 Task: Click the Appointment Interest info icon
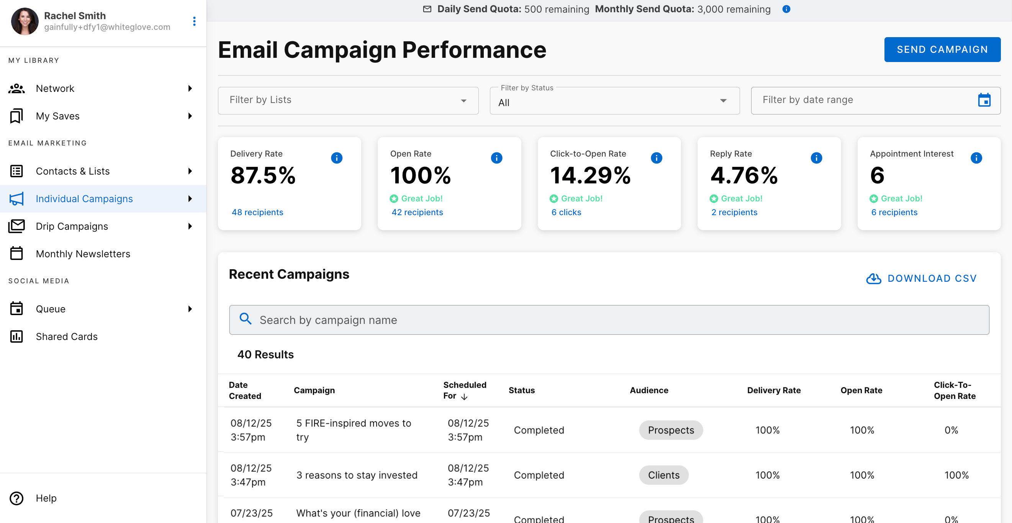point(976,158)
